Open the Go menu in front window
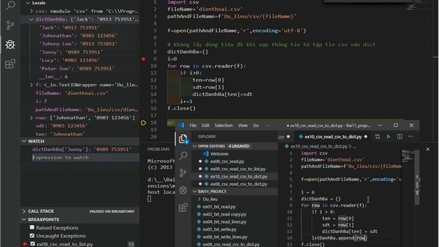Viewport: 439px width, 247px height. 256,126
